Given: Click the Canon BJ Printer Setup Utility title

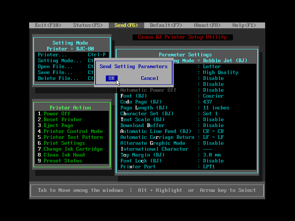Looking at the screenshot, I should point(182,37).
